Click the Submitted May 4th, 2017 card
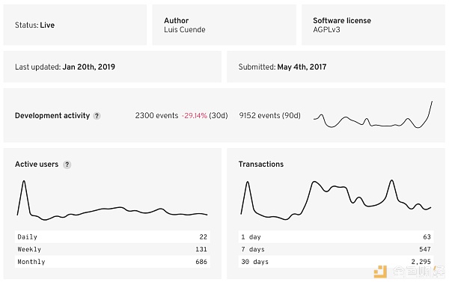 336,67
